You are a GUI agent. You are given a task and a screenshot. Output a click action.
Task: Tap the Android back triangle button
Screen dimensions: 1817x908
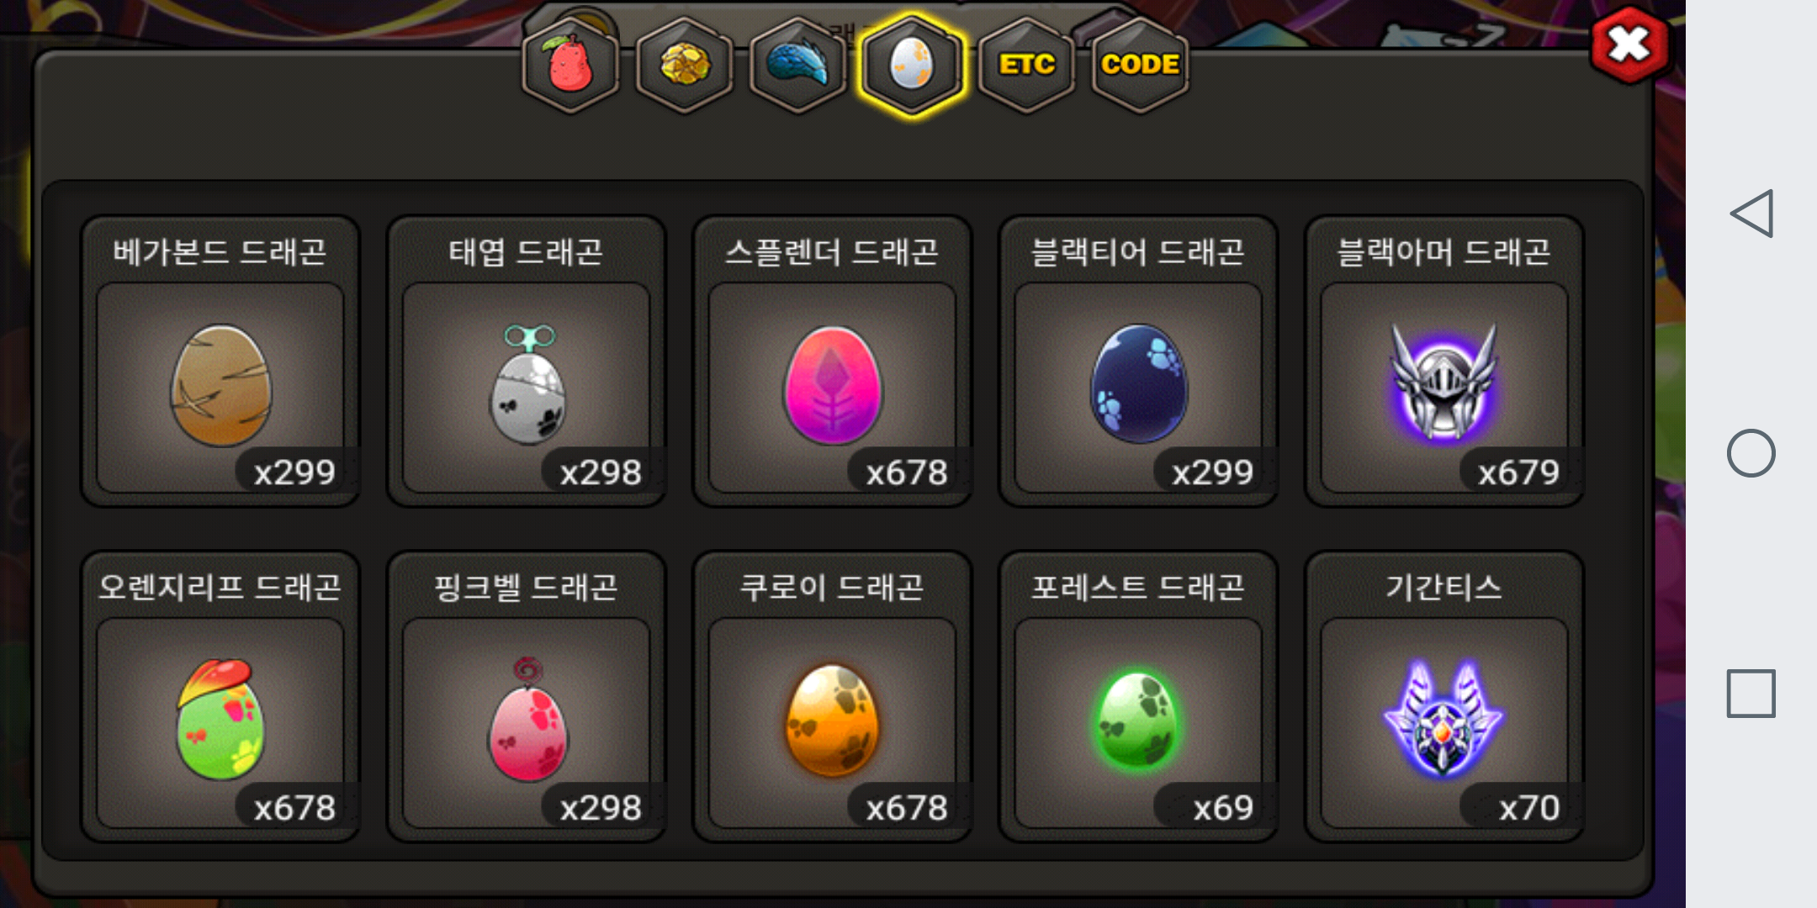pos(1751,214)
